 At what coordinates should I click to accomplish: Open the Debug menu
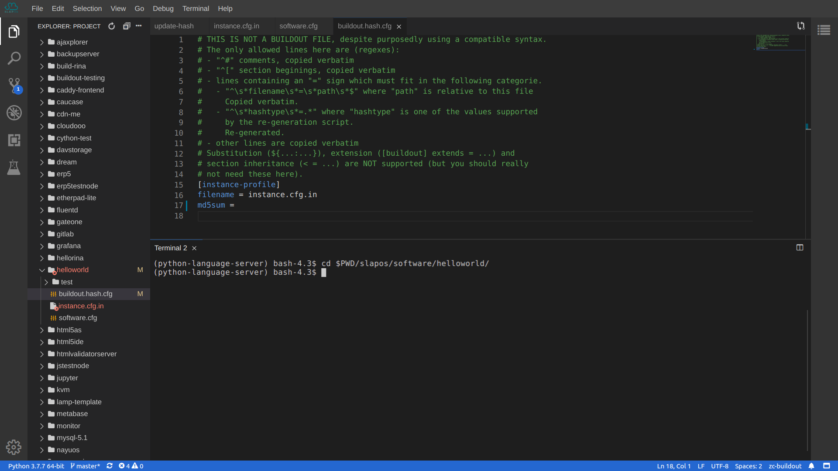point(163,8)
